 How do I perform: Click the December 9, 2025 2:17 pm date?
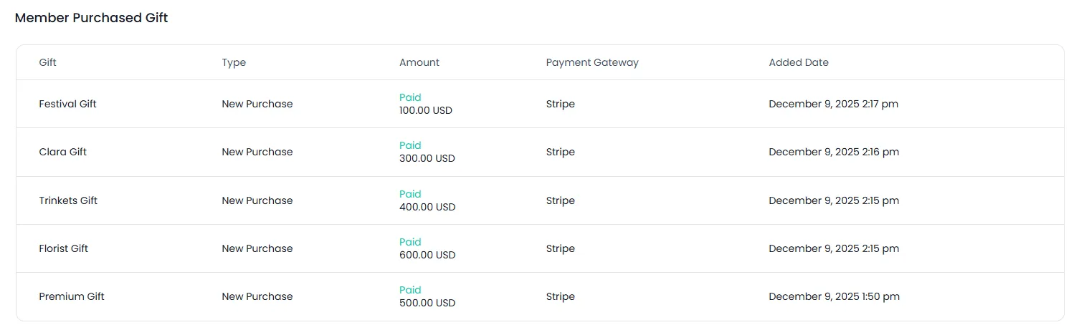833,104
